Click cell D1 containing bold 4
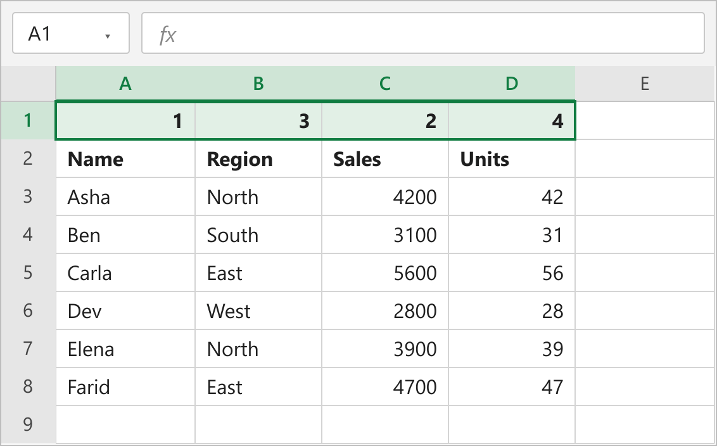This screenshot has height=446, width=717. tap(512, 120)
